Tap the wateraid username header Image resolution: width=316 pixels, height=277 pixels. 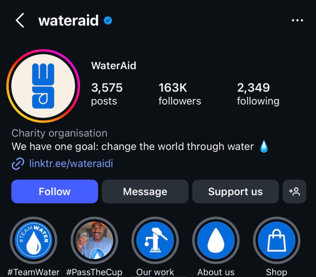tap(68, 21)
